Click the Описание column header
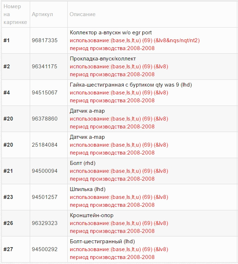The image size is (238, 264). pyautogui.click(x=82, y=14)
